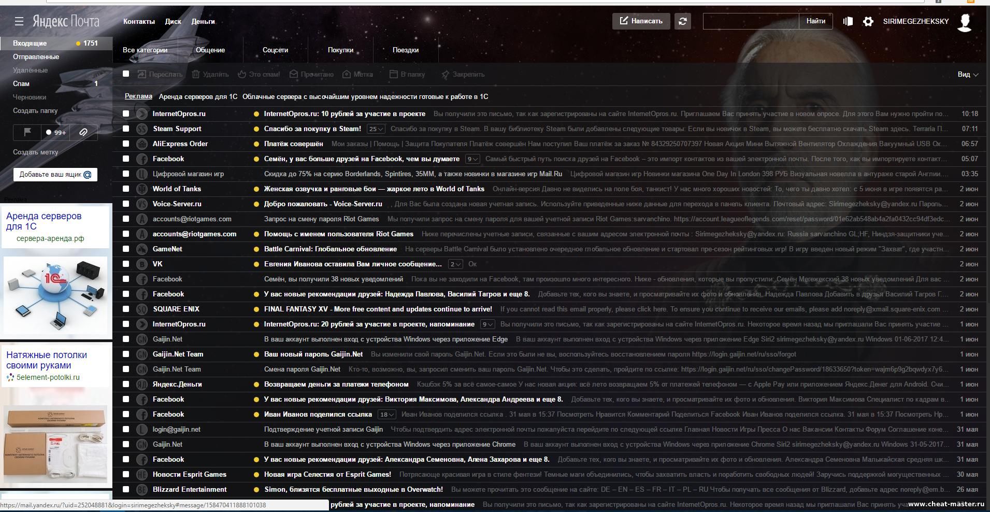Open the themes icon beside settings gear
Image resolution: width=990 pixels, height=512 pixels.
[x=848, y=21]
